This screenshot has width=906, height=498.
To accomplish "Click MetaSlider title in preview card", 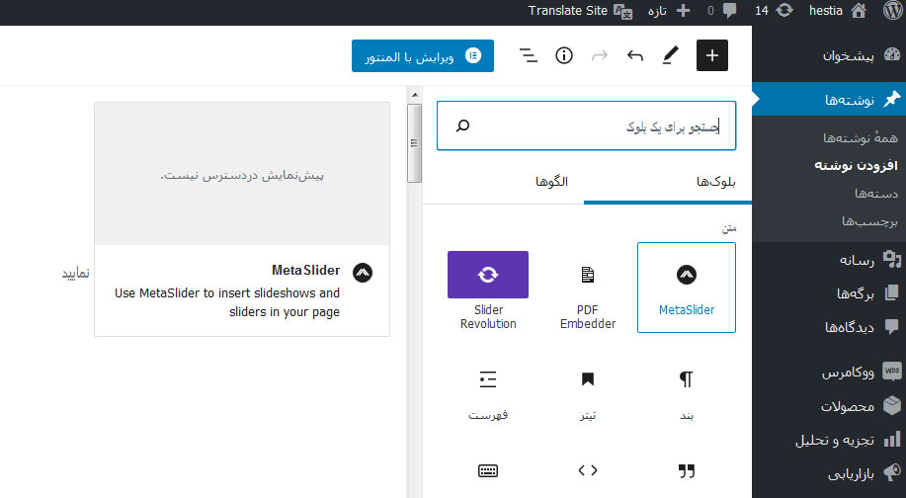I will click(x=305, y=270).
